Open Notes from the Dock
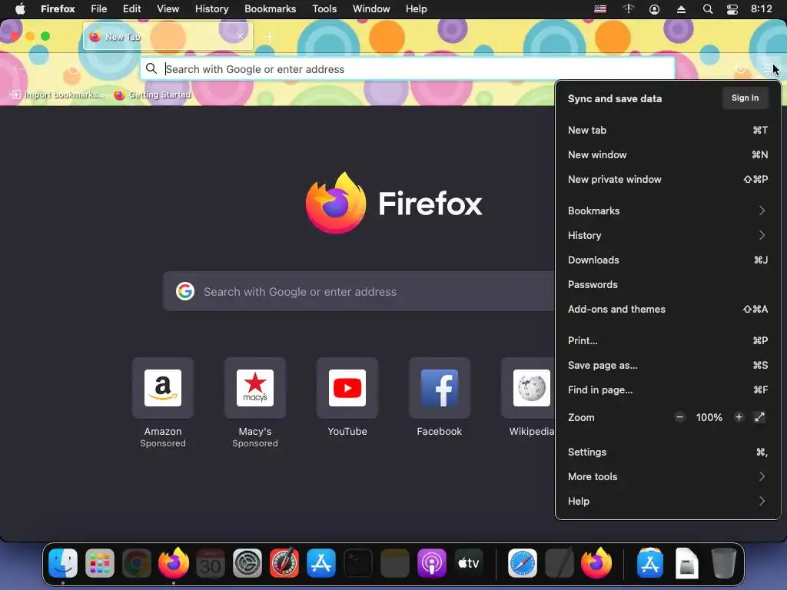787x590 pixels. click(395, 563)
